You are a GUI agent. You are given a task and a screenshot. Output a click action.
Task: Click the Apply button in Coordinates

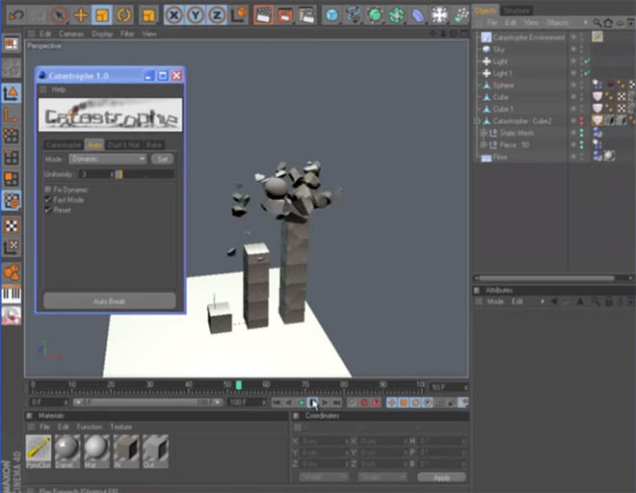441,478
